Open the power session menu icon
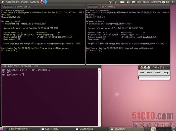 [173, 2]
